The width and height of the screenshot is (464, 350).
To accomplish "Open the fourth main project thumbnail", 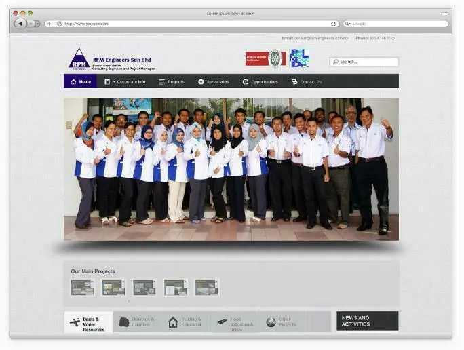I will 176,288.
